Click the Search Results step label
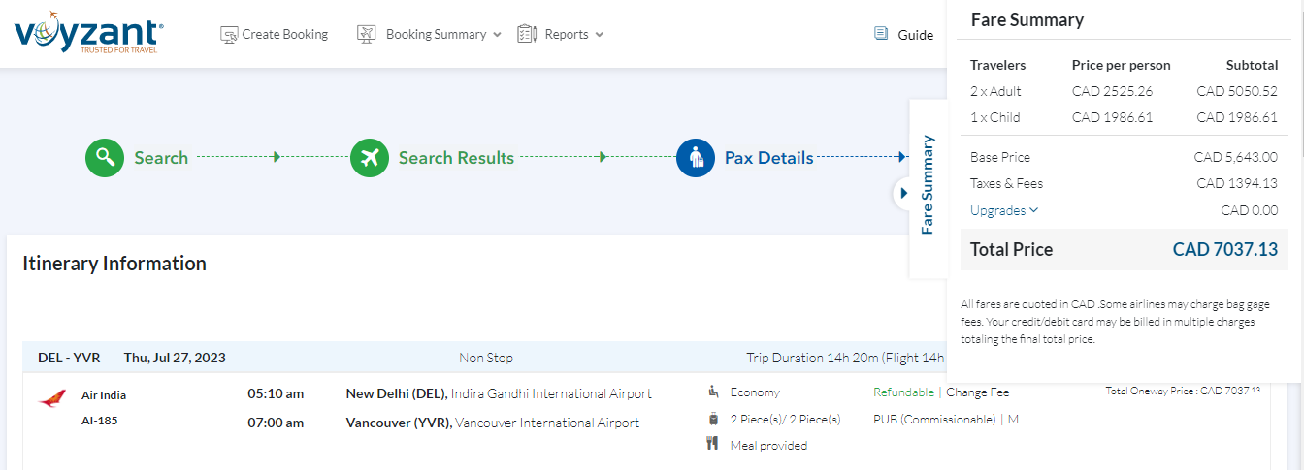 point(456,158)
